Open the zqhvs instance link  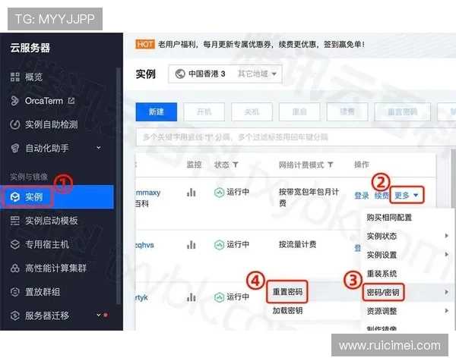pos(144,245)
